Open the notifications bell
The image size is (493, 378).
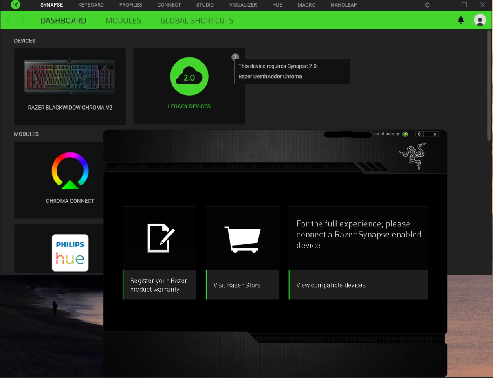(461, 20)
